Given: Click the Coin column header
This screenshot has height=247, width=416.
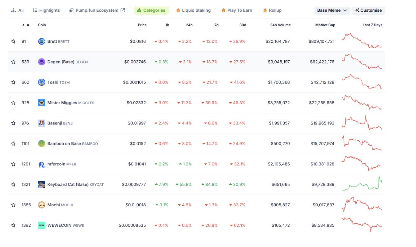Looking at the screenshot, I should pyautogui.click(x=42, y=25).
